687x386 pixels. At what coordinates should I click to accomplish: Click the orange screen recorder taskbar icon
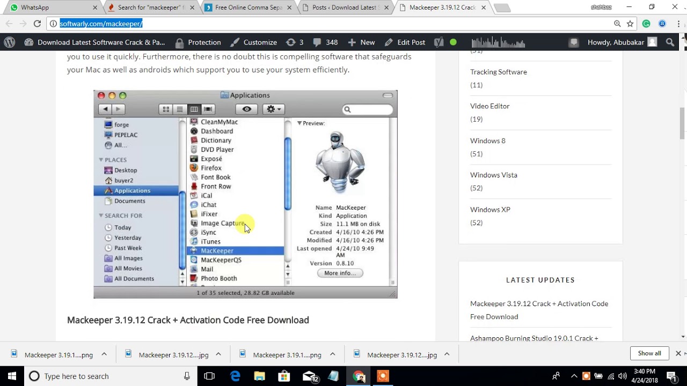tap(383, 376)
